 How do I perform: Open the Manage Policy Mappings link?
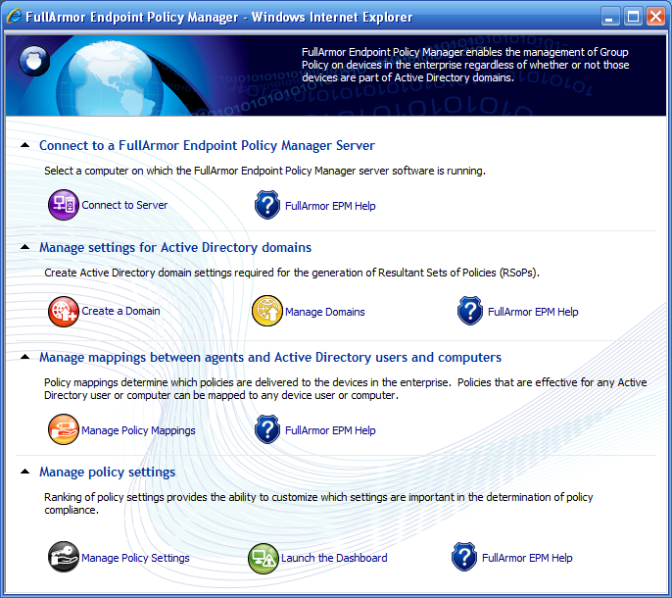pos(138,430)
